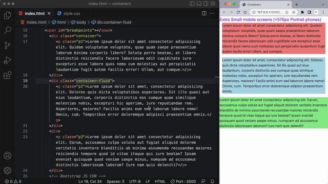Open Chrome three-dot menu
The image size is (328, 184).
click(323, 12)
